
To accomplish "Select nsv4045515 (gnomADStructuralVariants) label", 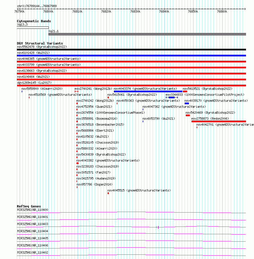I will coord(139,190).
